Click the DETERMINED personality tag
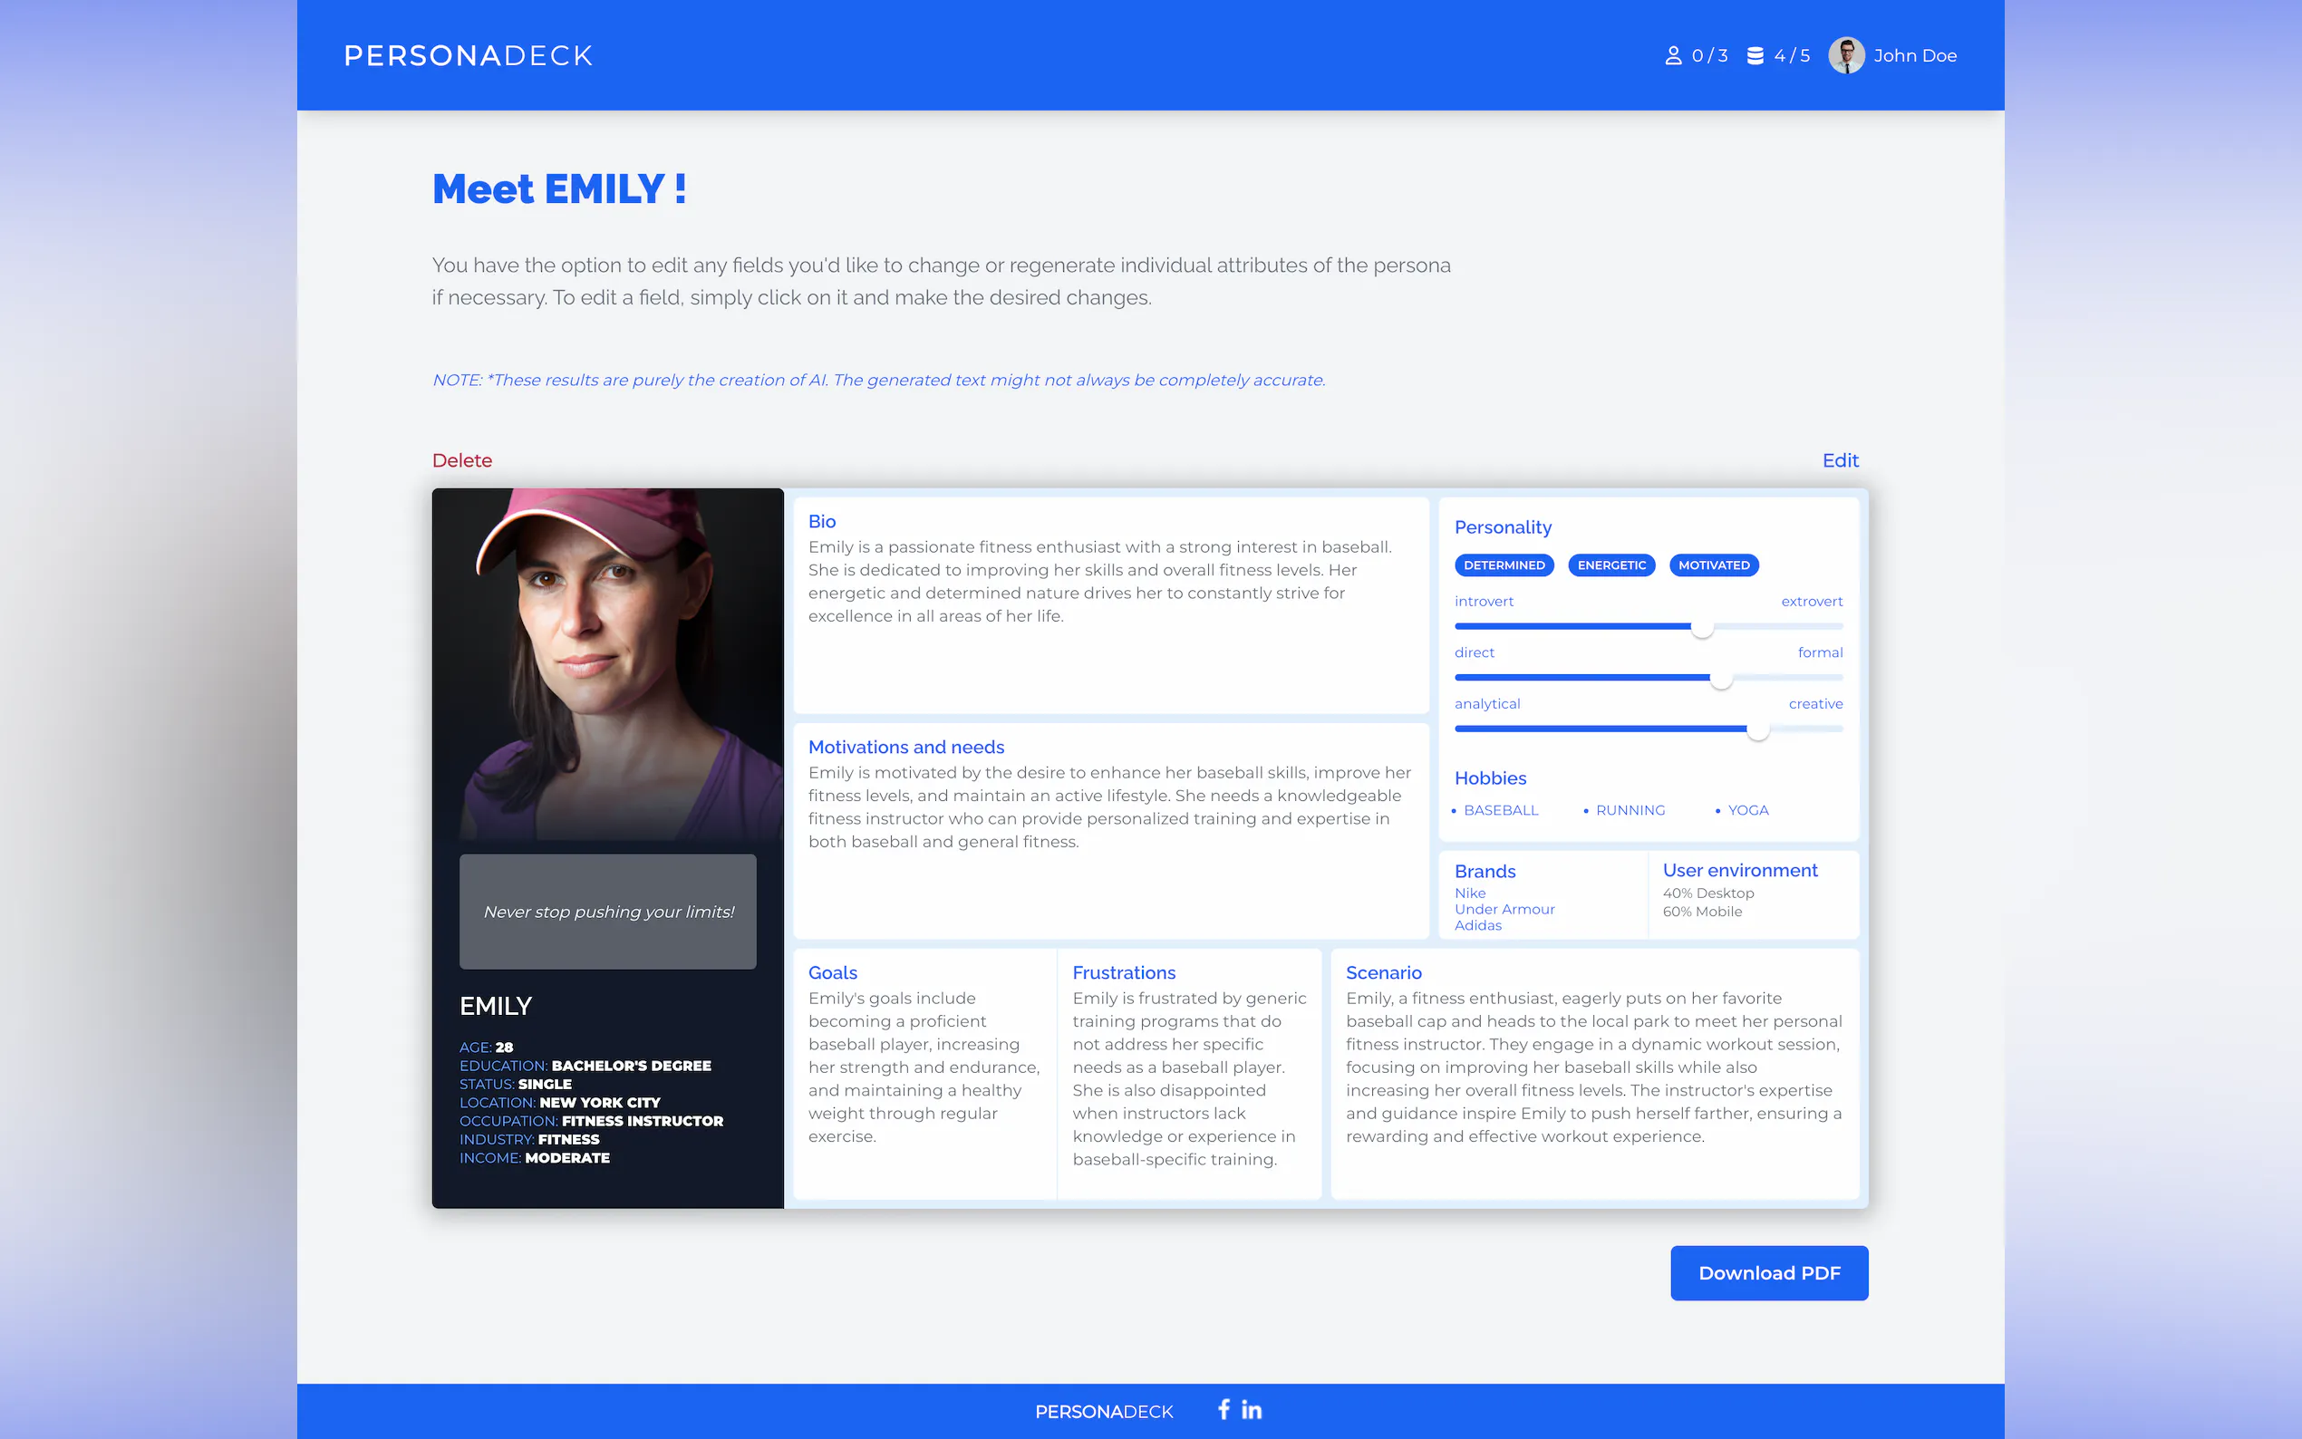 pyautogui.click(x=1504, y=565)
